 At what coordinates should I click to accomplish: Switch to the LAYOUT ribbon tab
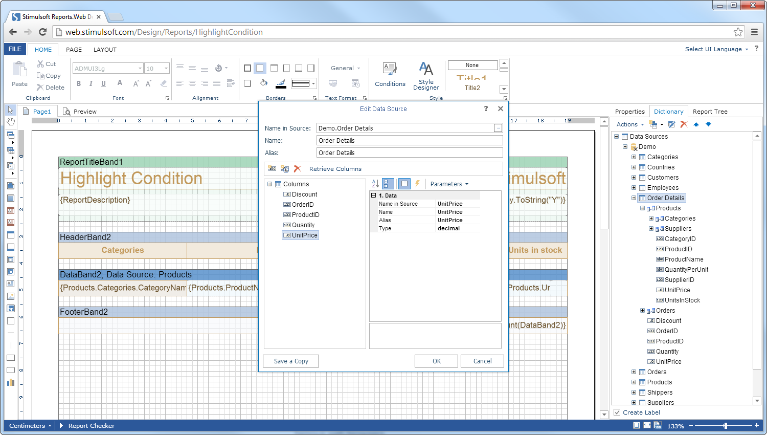coord(105,49)
